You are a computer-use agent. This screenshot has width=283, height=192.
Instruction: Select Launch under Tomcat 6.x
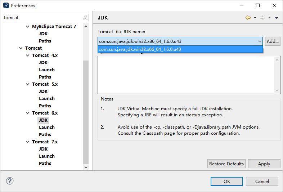(47, 128)
